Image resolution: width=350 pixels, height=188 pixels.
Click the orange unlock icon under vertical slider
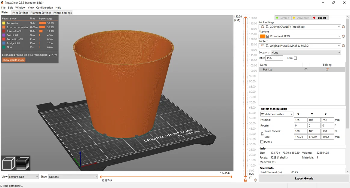click(245, 180)
